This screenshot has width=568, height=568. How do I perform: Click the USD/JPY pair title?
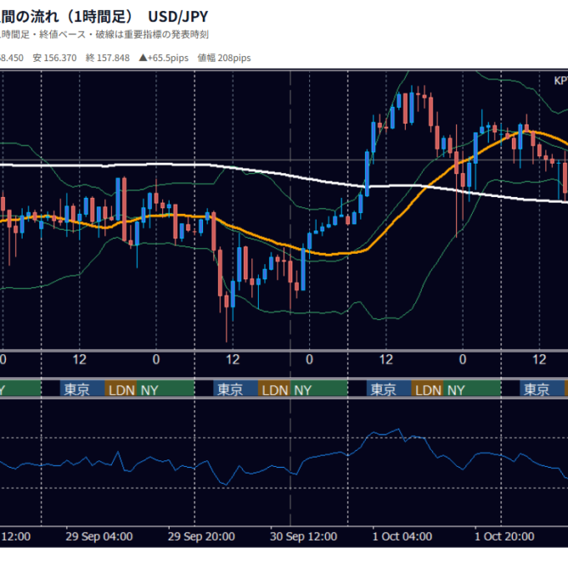[x=178, y=17]
